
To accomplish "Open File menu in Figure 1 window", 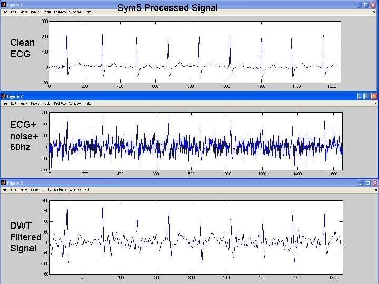I will click(5, 12).
